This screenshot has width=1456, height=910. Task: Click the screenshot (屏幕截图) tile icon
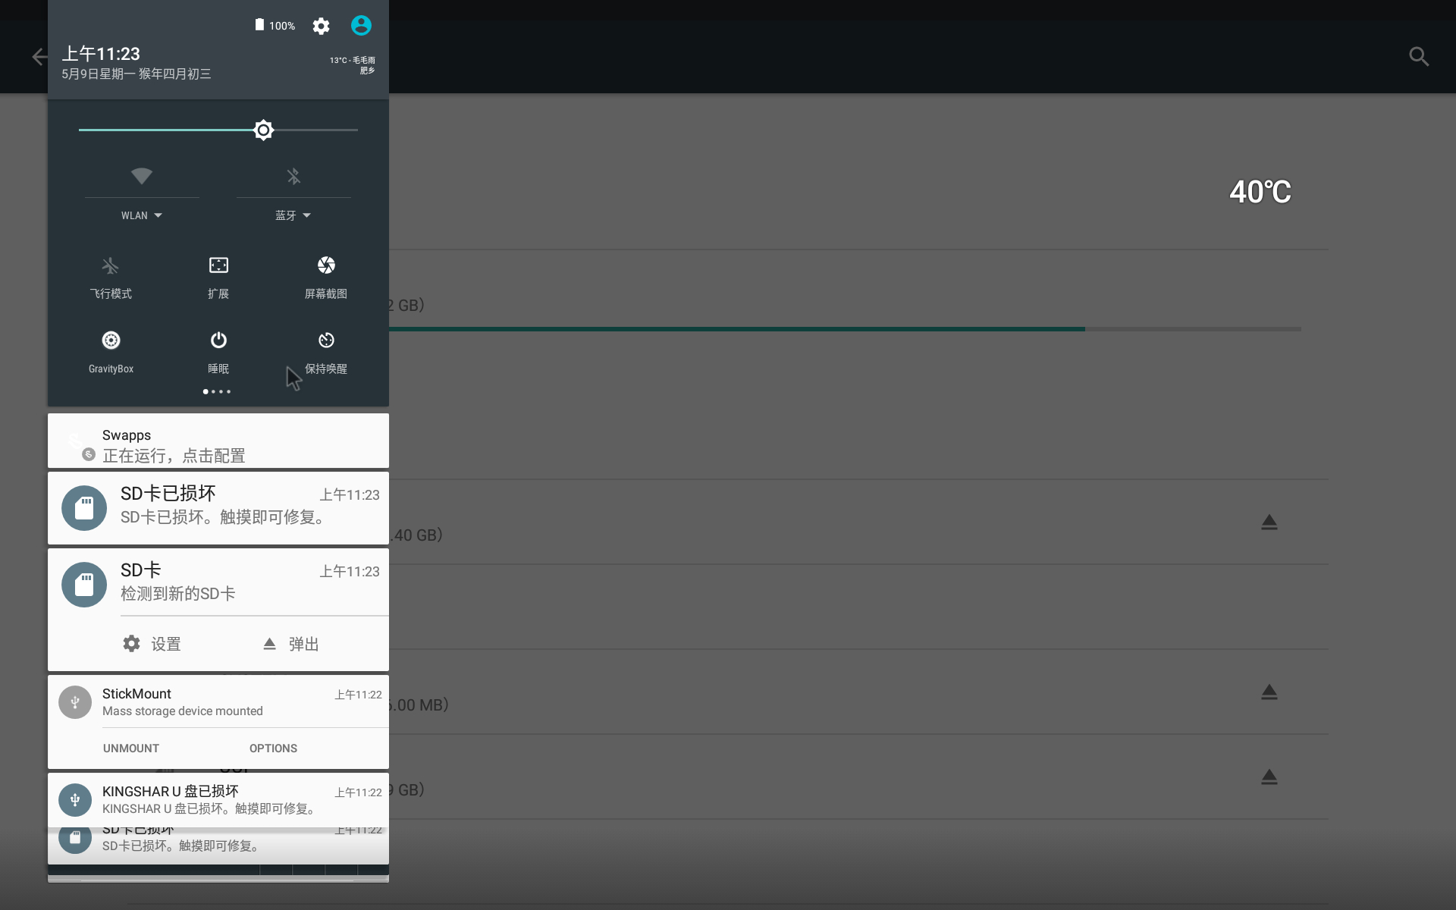[326, 265]
